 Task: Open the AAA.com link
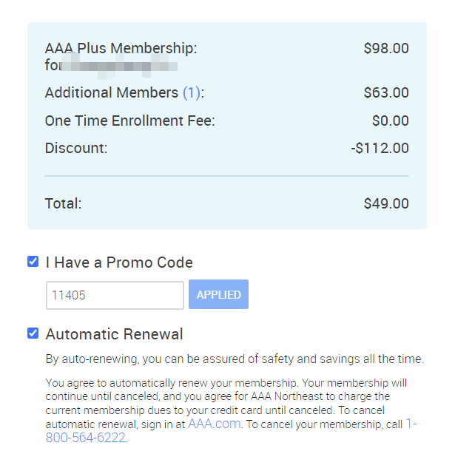[x=215, y=424]
